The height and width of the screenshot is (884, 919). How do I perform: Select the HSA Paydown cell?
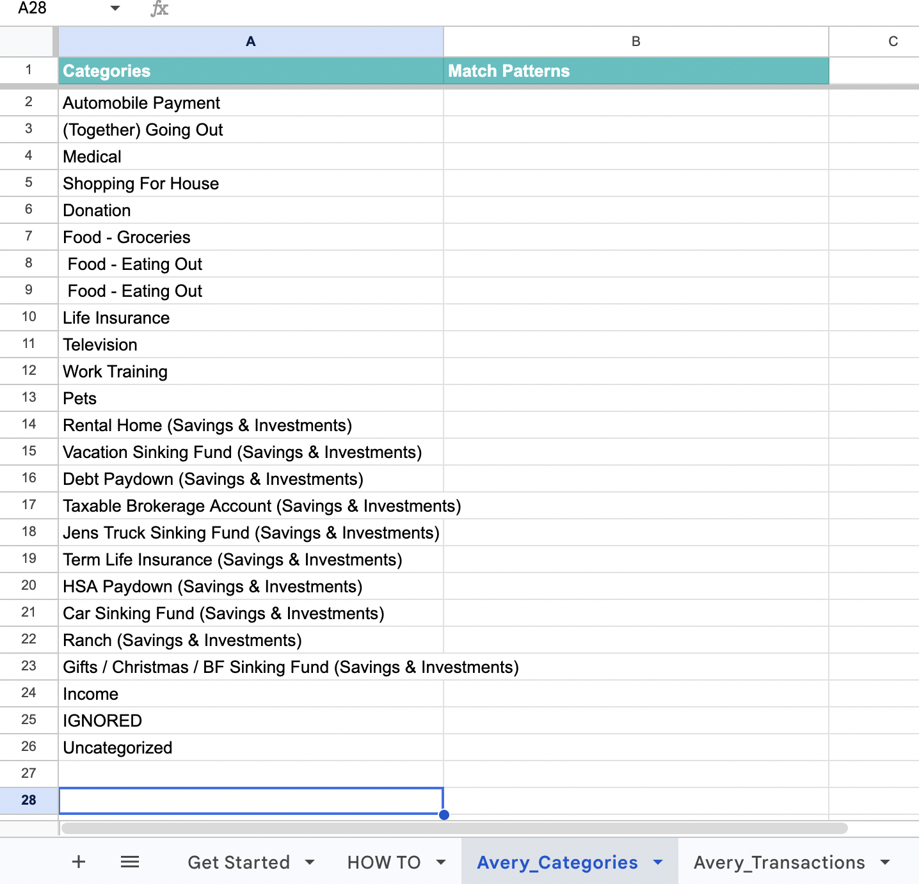pyautogui.click(x=251, y=586)
